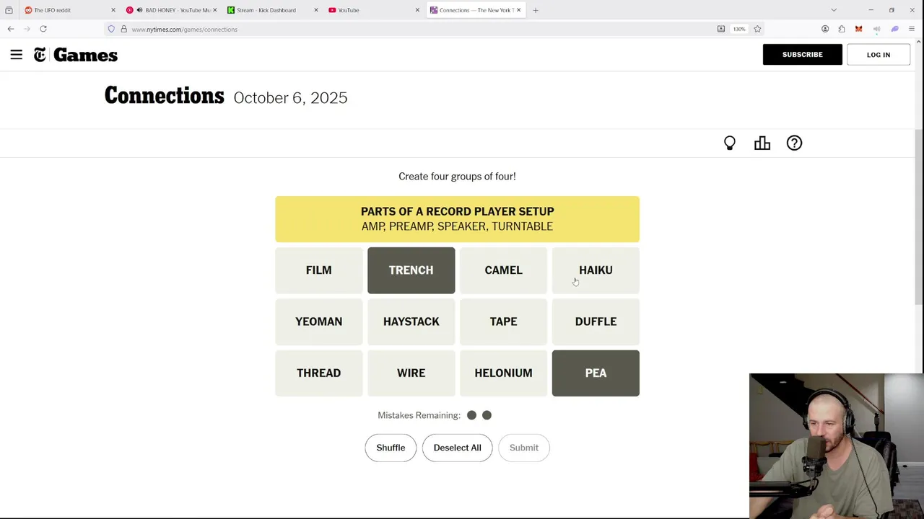Bookmark this page with the star icon
Viewport: 924px width, 519px height.
(x=757, y=29)
